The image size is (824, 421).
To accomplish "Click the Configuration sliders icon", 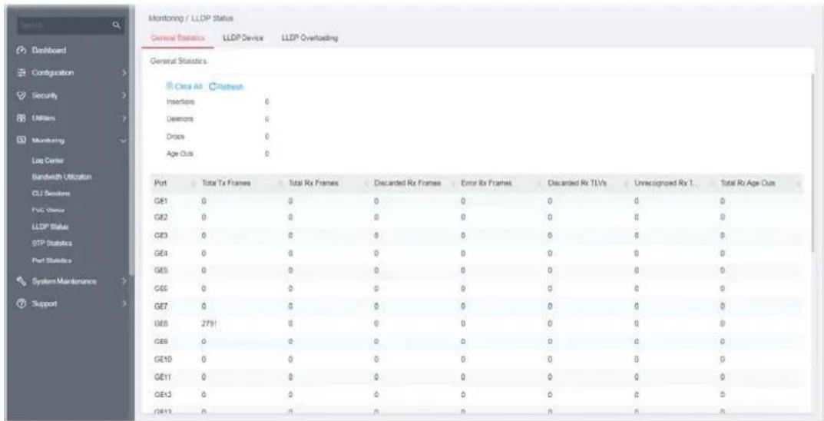I will [22, 73].
